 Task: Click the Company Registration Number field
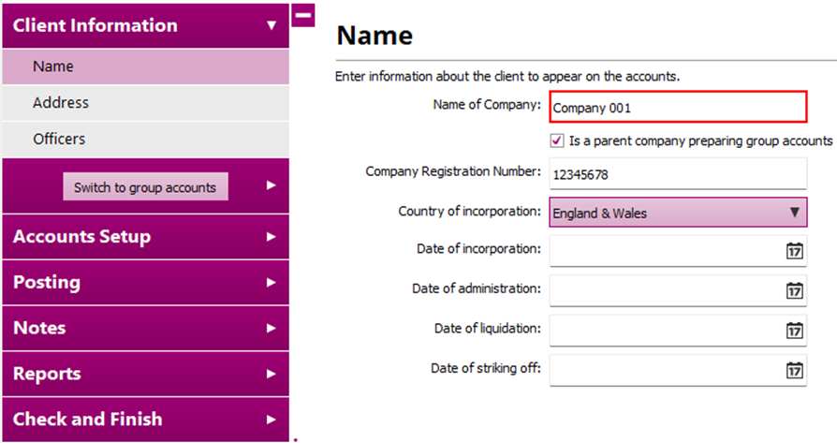pos(678,174)
